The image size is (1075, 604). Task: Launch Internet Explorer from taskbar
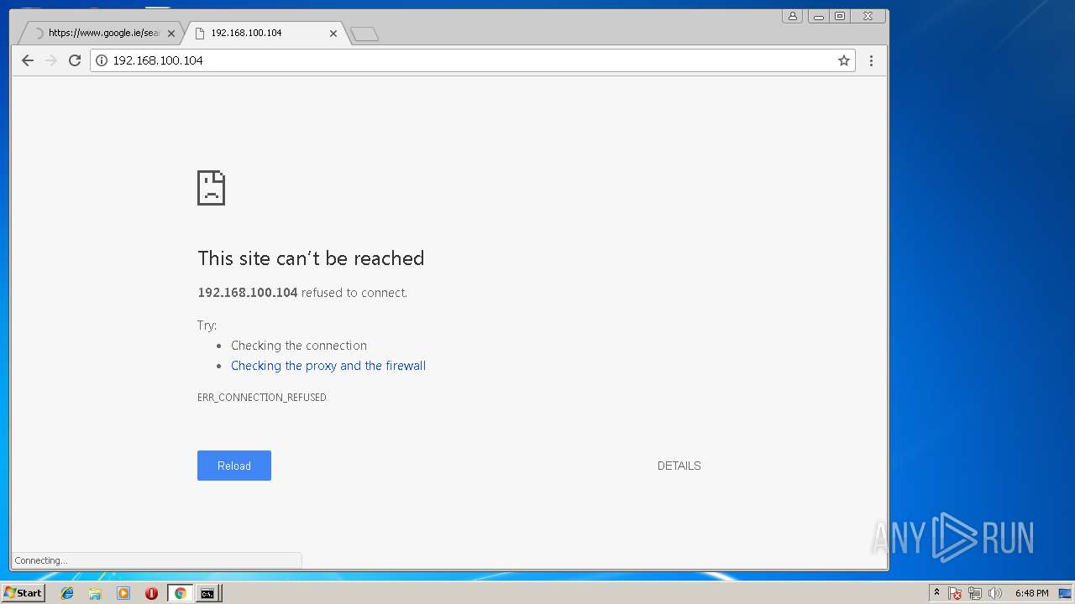coord(67,593)
